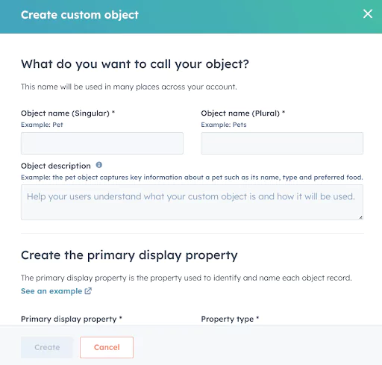Screen dimensions: 382x365
Task: Focus the Object name (Plural) field
Action: tap(282, 143)
